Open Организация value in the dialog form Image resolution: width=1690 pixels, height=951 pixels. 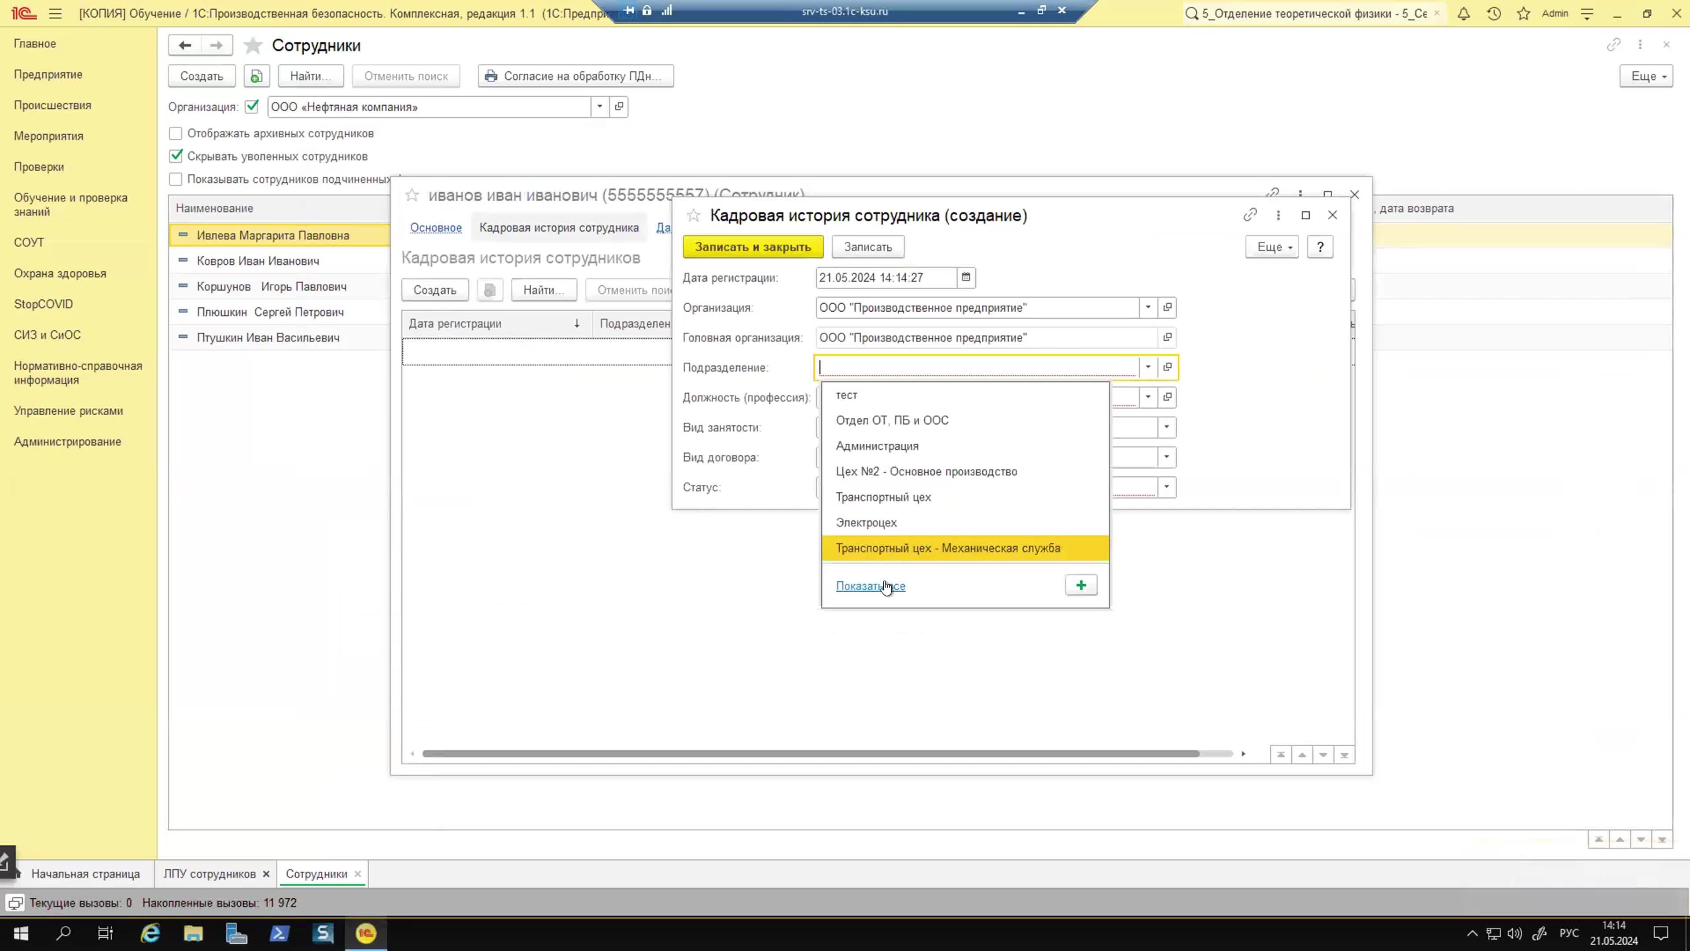(1167, 308)
